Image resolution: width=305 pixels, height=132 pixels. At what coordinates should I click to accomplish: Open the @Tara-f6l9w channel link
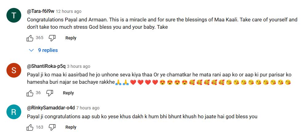point(41,11)
